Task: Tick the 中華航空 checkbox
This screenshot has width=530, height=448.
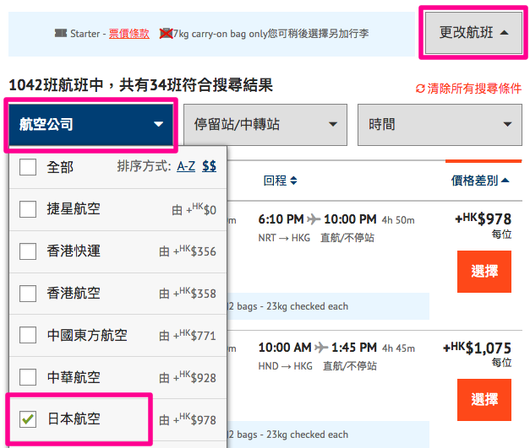Action: click(28, 377)
